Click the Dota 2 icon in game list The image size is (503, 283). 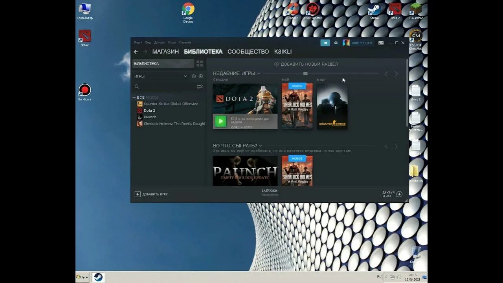[x=140, y=110]
